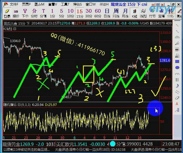Image resolution: width=183 pixels, height=153 pixels.
Task: Select 竹节 bar chart type
Action: [x=152, y=13]
